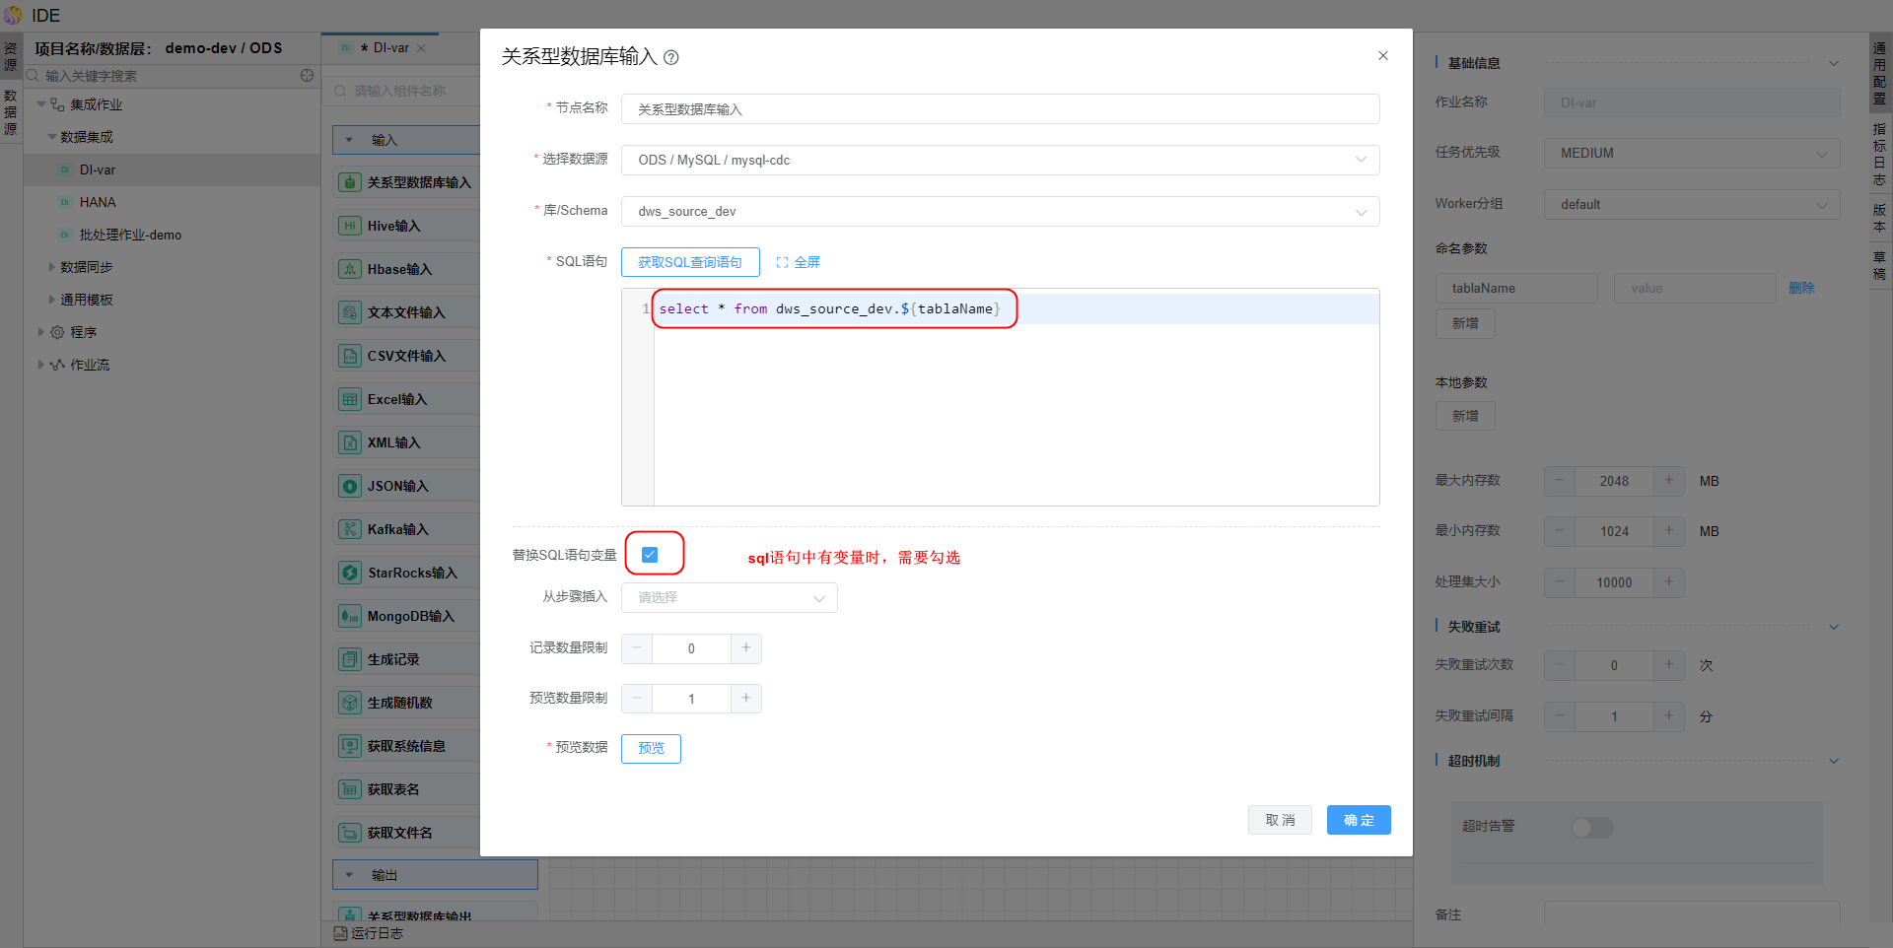This screenshot has height=948, width=1893.
Task: Click the Excel input component icon
Action: (x=350, y=399)
